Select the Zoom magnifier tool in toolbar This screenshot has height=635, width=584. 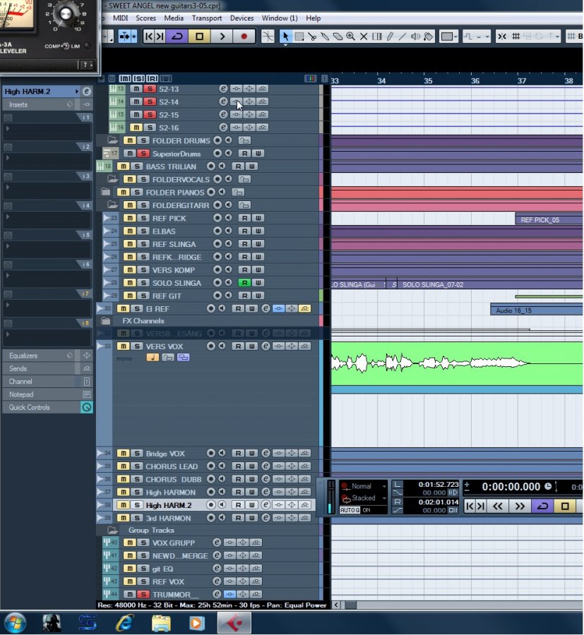(350, 37)
